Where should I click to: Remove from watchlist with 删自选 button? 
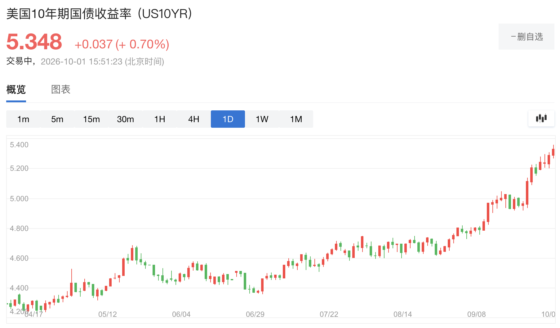[527, 37]
